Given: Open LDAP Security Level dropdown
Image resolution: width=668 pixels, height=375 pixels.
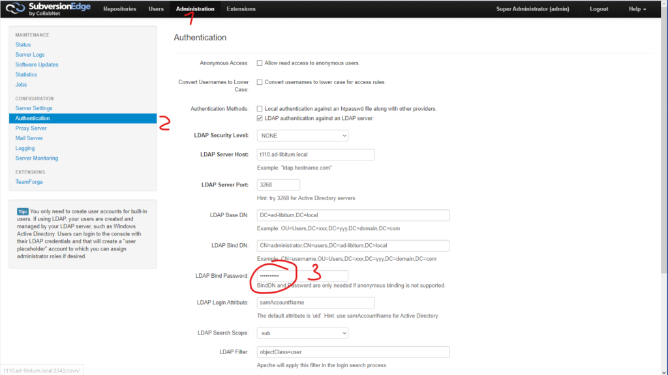Looking at the screenshot, I should click(302, 136).
